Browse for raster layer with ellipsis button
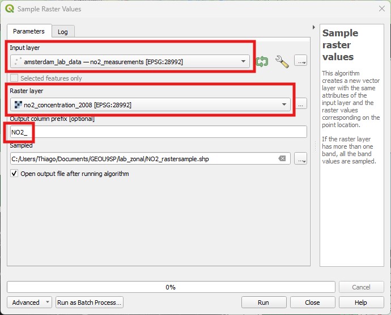This screenshot has height=315, width=391. (300, 104)
